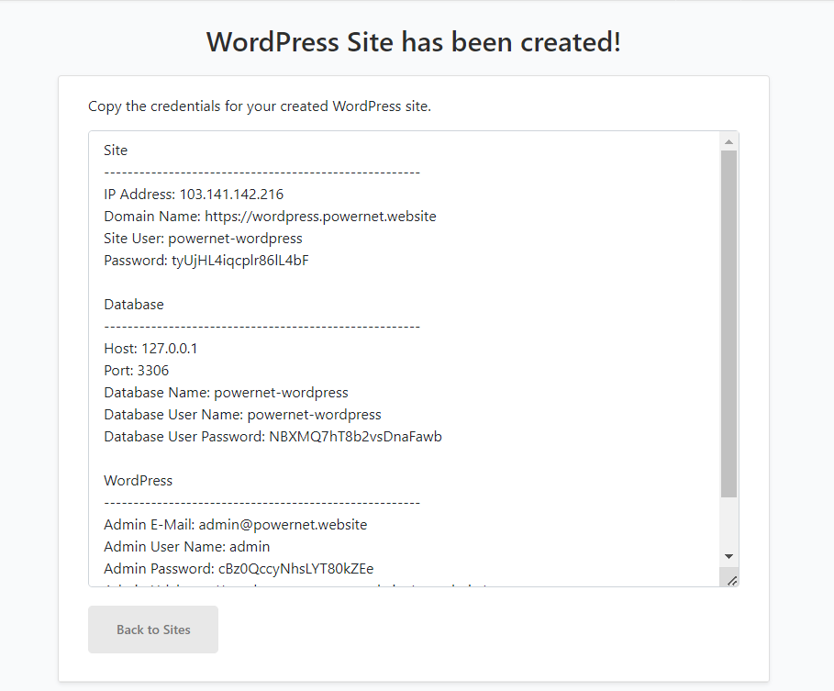The height and width of the screenshot is (691, 834).
Task: Click the Port 3306 line
Action: click(136, 370)
